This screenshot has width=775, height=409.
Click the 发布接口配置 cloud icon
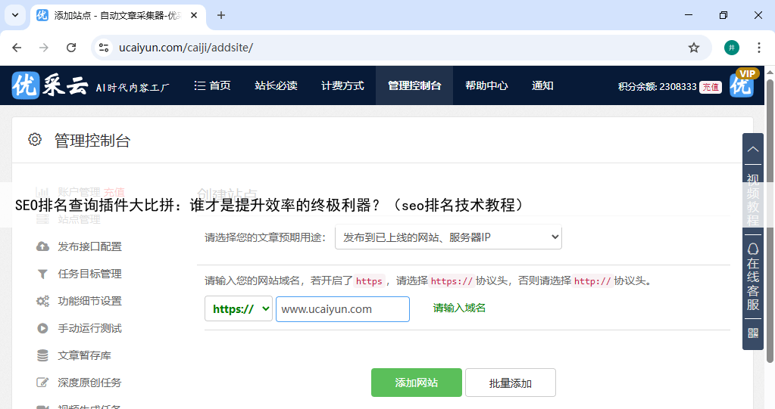click(x=42, y=246)
